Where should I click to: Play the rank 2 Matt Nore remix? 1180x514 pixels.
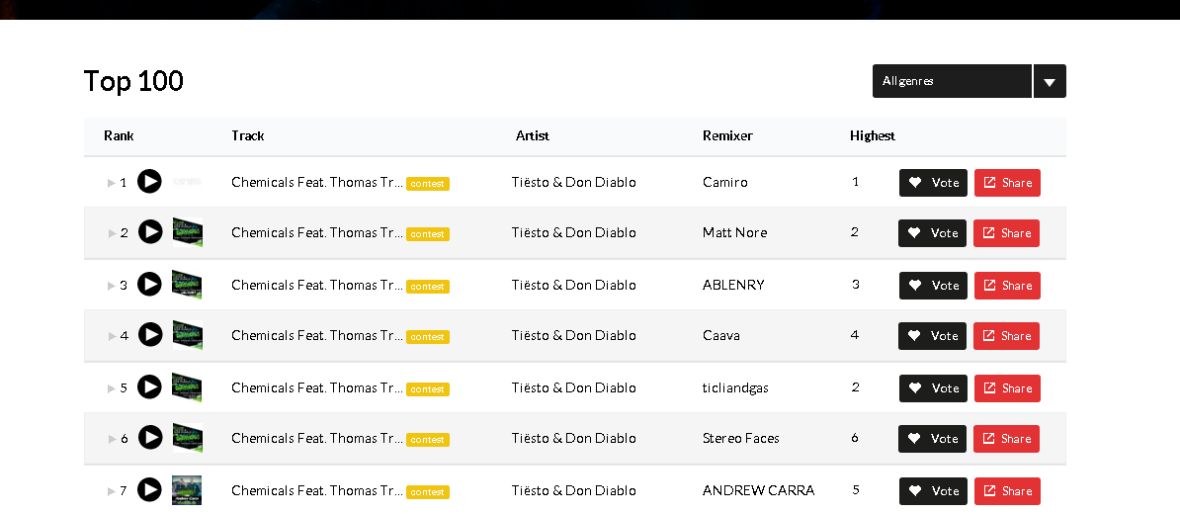click(149, 232)
